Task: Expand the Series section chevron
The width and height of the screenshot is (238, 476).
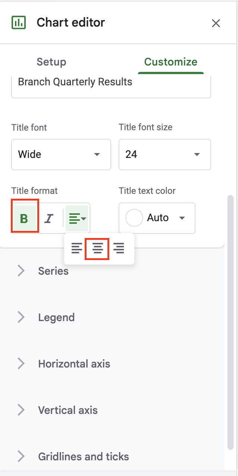Action: tap(21, 271)
